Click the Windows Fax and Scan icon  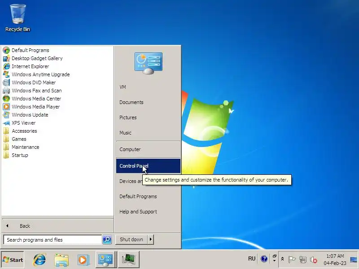click(x=6, y=91)
